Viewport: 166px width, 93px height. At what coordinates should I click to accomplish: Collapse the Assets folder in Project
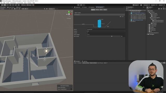tap(147, 11)
